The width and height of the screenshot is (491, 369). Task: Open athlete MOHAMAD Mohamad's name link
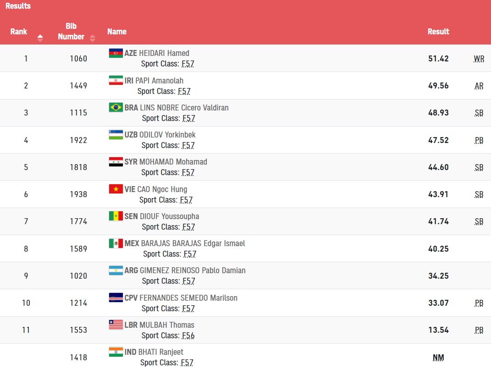[173, 162]
